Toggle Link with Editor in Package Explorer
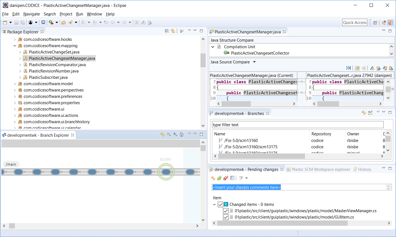This screenshot has height=237, width=396. (173, 31)
